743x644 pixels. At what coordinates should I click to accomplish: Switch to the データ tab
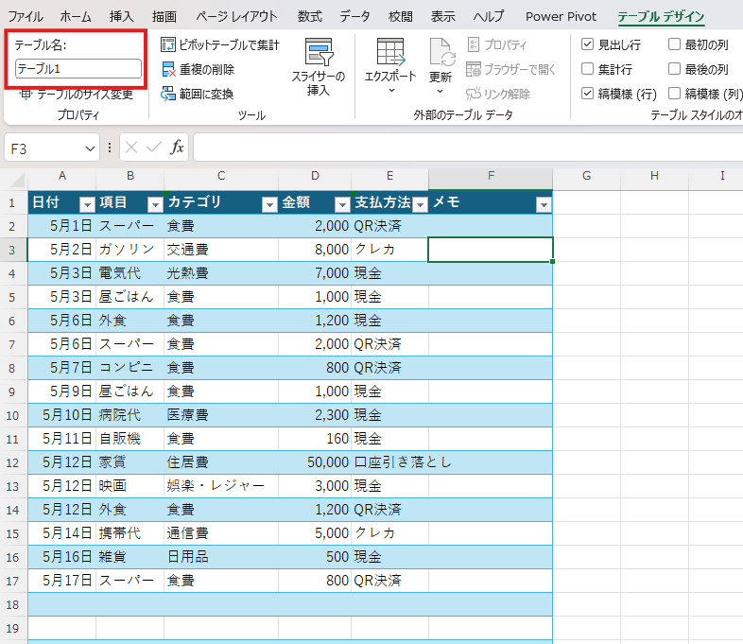[354, 17]
